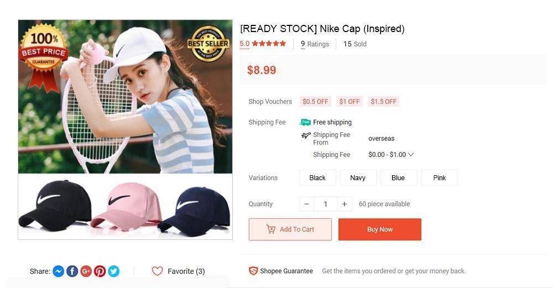
Task: Claim the $1 OFF shop voucher
Action: click(x=349, y=102)
